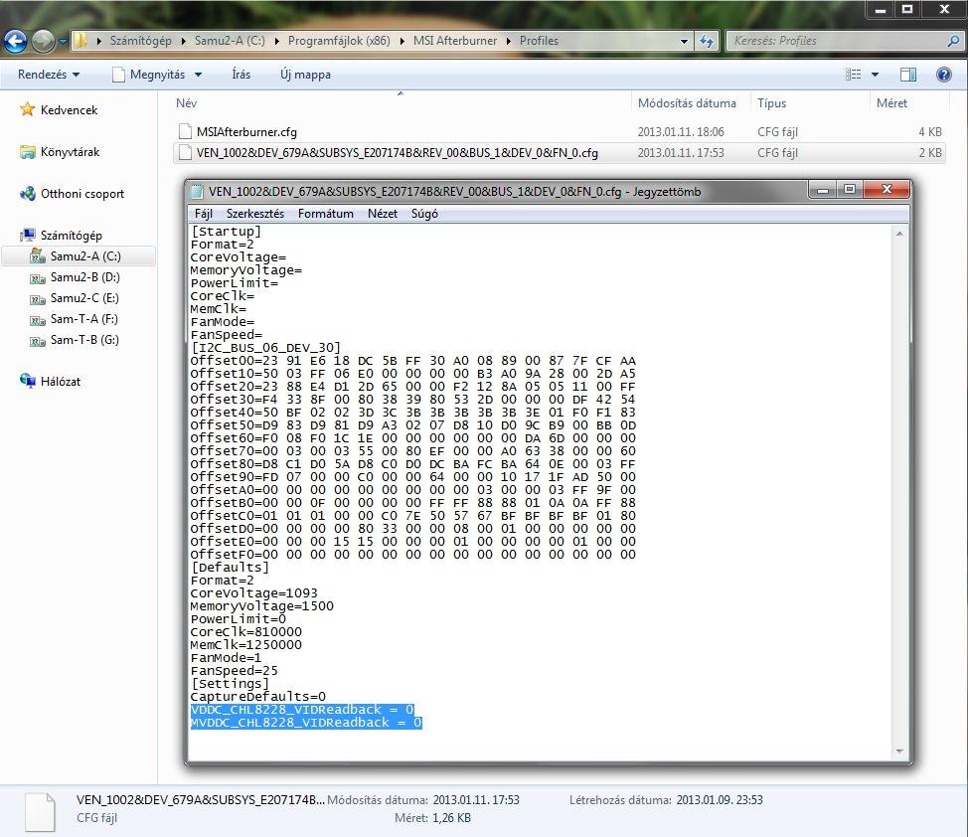968x837 pixels.
Task: Select the VEN_1002&DEV_679A cfg file row
Action: 560,152
